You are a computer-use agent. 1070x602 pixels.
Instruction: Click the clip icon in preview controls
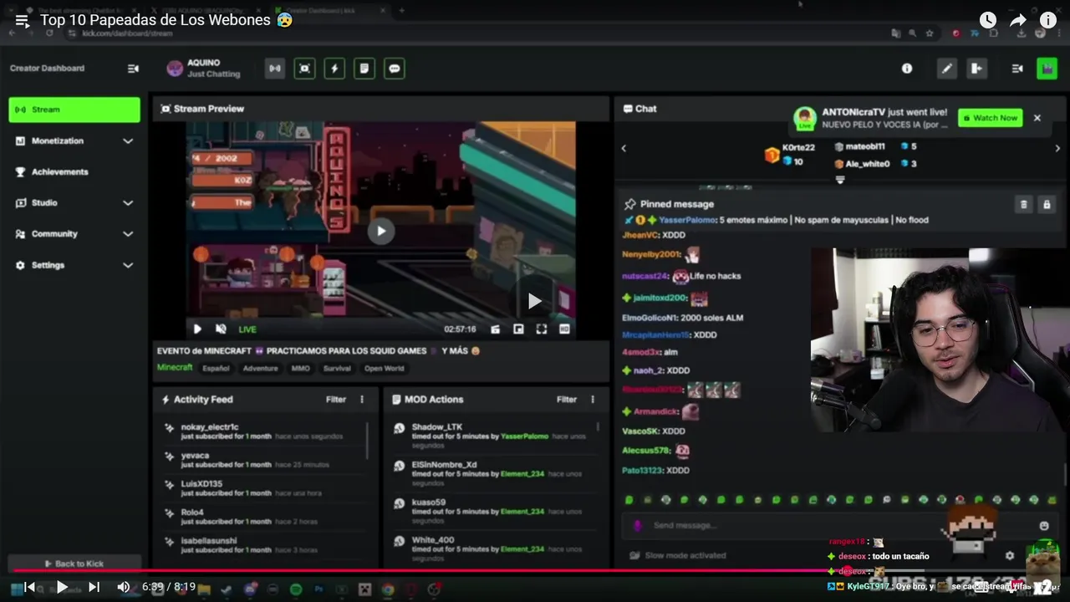tap(496, 329)
